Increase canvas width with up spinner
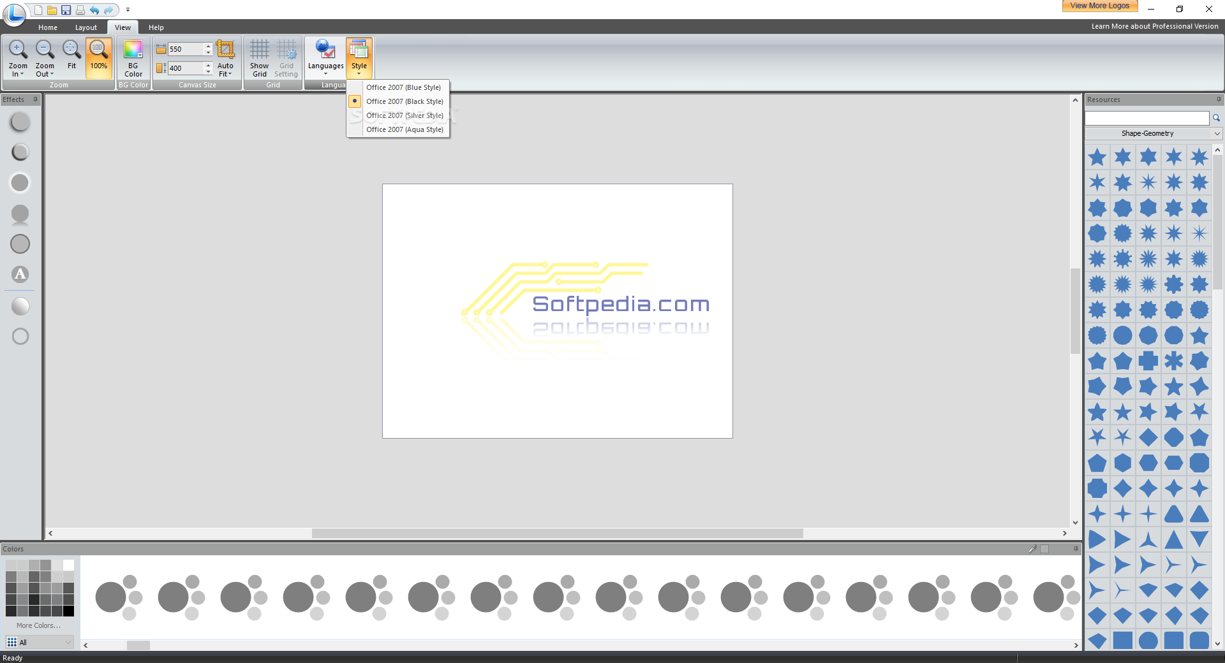This screenshot has height=663, width=1225. click(x=208, y=46)
